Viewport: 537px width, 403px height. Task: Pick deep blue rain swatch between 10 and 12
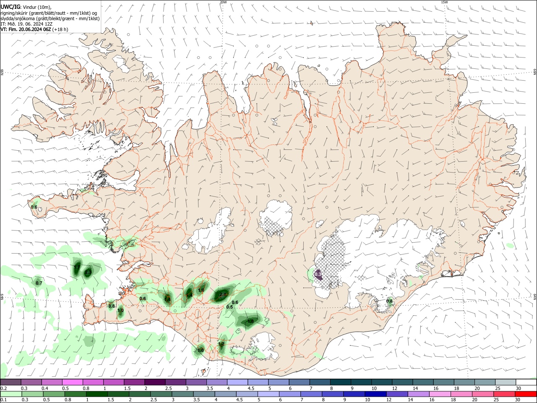pos(375,394)
